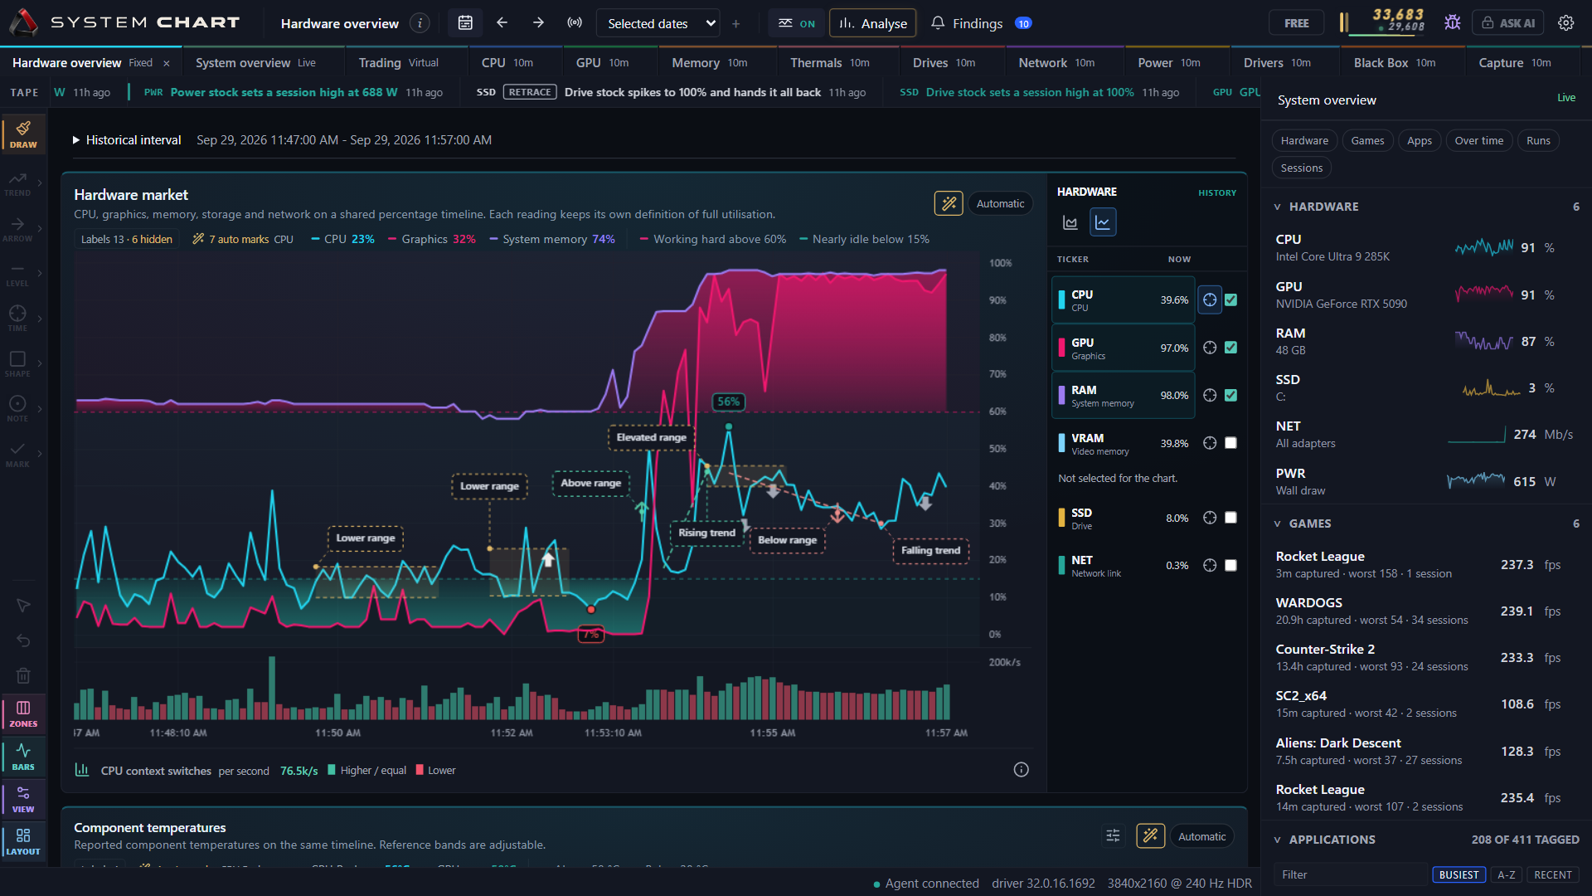Click the Filter input field
Image resolution: width=1592 pixels, height=896 pixels.
pos(1350,874)
